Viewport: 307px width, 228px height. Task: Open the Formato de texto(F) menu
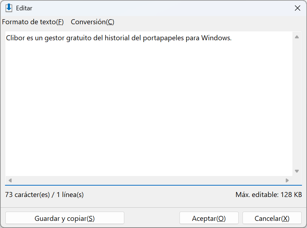(33, 22)
